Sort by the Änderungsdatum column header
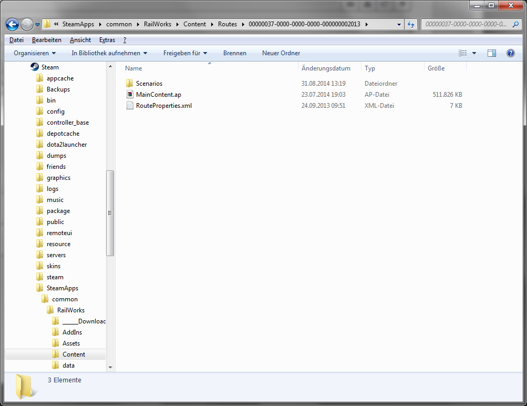 tap(326, 68)
